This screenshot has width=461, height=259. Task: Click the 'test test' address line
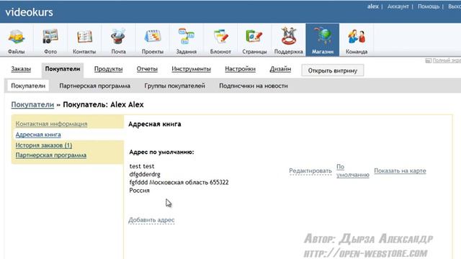tap(142, 166)
